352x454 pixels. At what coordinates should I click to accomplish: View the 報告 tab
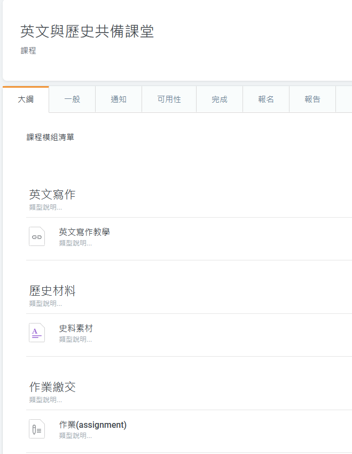click(x=312, y=99)
